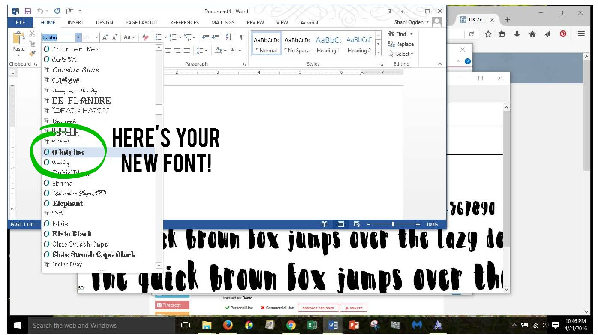Click the Undo arrow in Quick Access Toolbar
Image resolution: width=598 pixels, height=335 pixels.
pos(40,12)
